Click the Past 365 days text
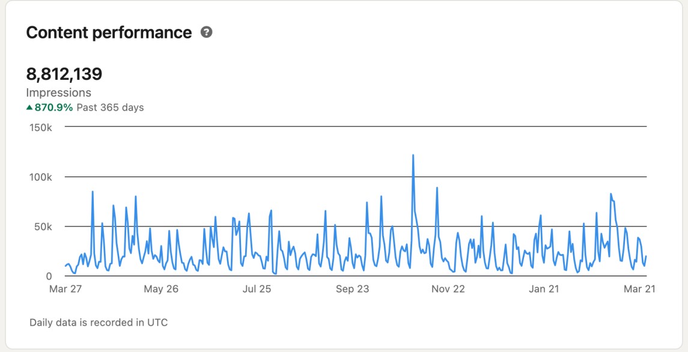Screen dimensions: 688x352 (110, 108)
